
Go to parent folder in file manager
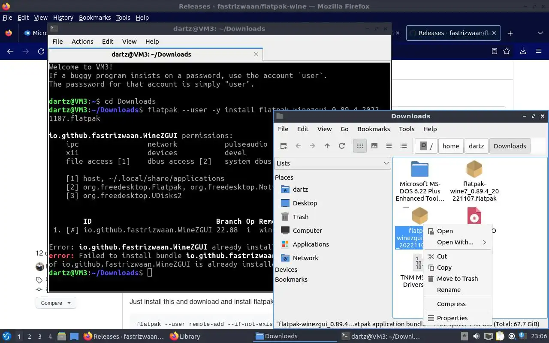point(327,146)
